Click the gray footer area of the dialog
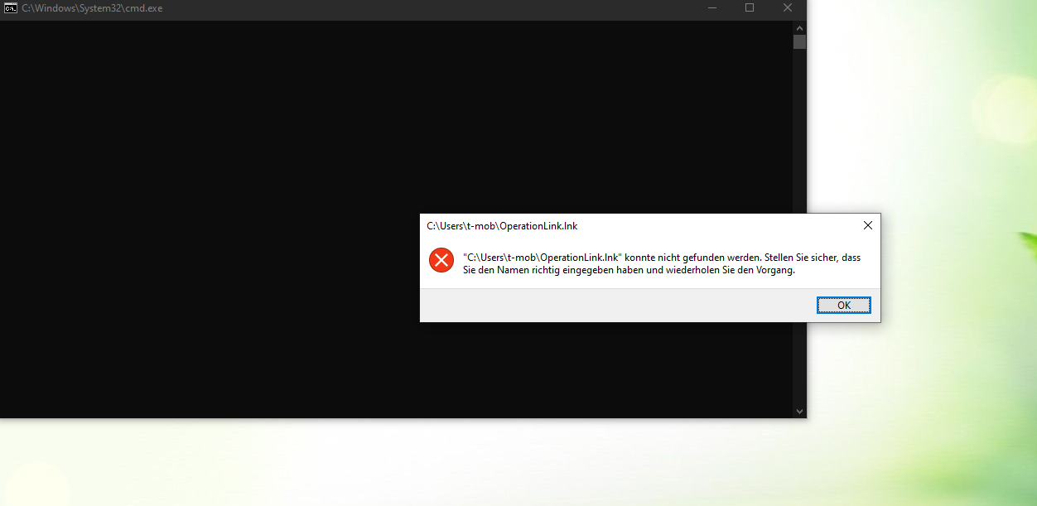The width and height of the screenshot is (1037, 506). tap(580, 306)
